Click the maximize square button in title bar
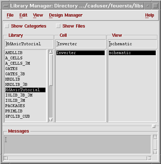161x164 pixels. [155, 6]
